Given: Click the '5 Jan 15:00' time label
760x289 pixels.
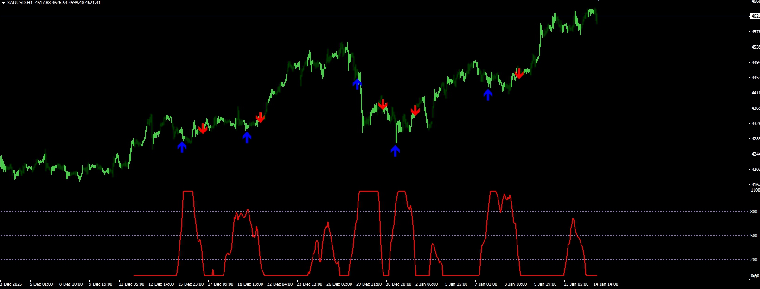Looking at the screenshot, I should click(457, 284).
